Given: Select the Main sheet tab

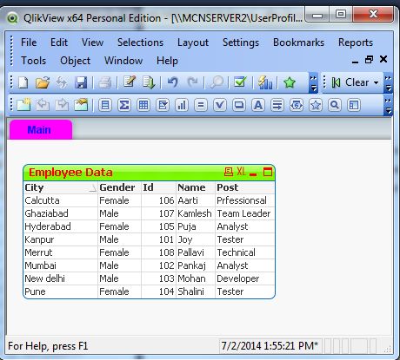Looking at the screenshot, I should (41, 129).
